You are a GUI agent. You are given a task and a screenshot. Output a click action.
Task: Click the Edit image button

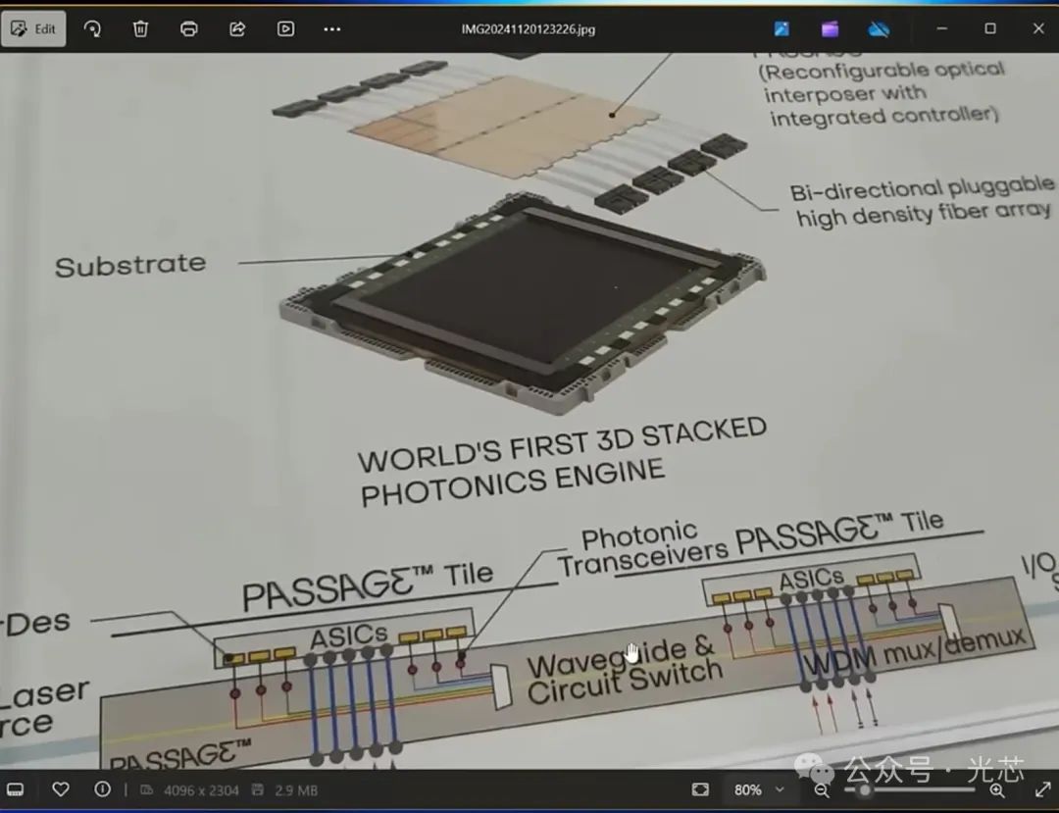pyautogui.click(x=33, y=29)
